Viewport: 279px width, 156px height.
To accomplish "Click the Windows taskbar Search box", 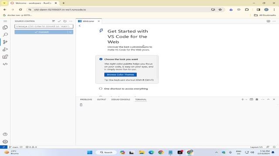I will coord(106,152).
